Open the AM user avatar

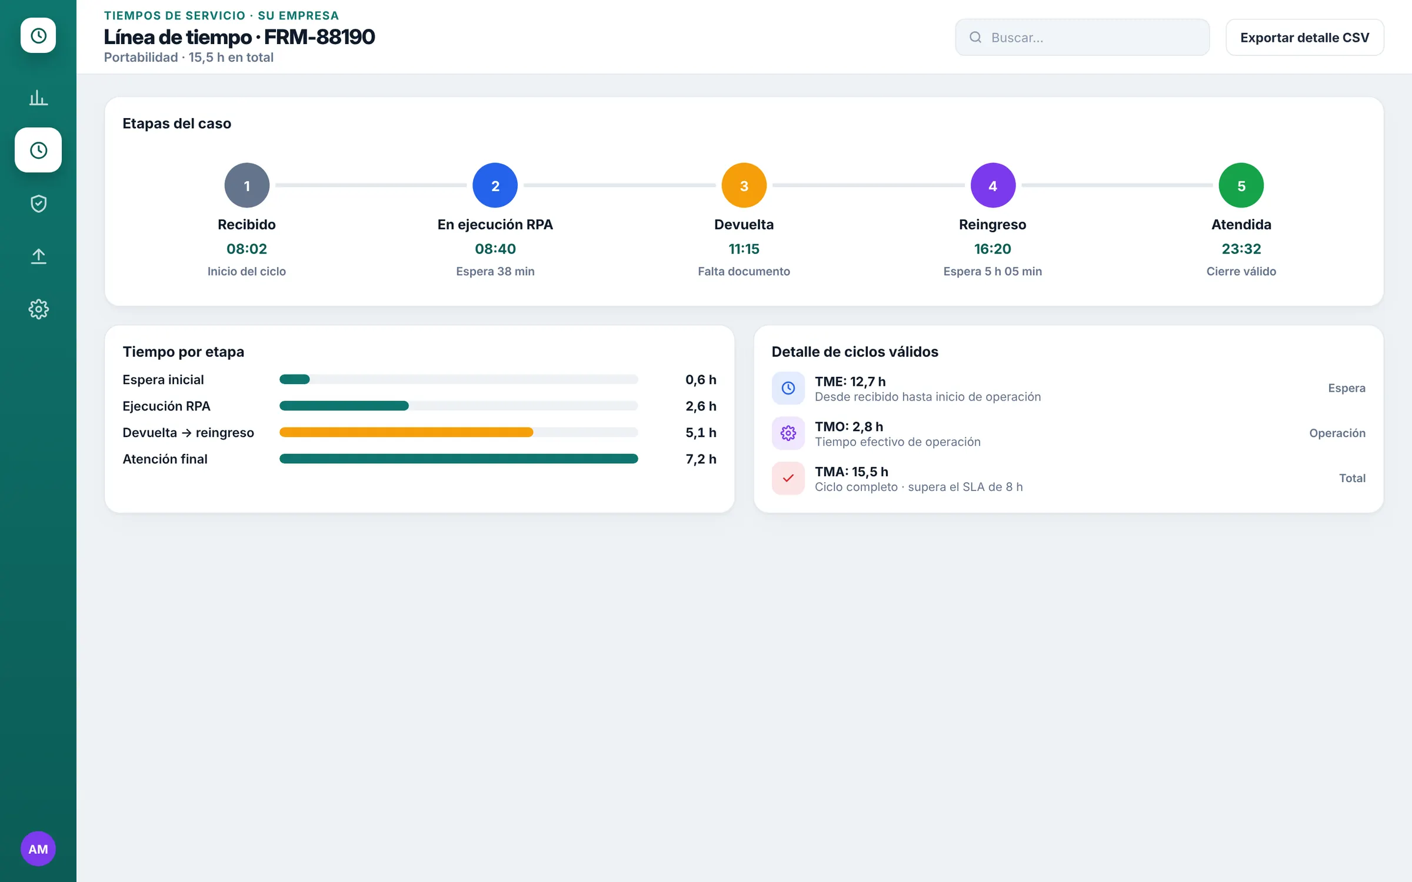point(38,848)
